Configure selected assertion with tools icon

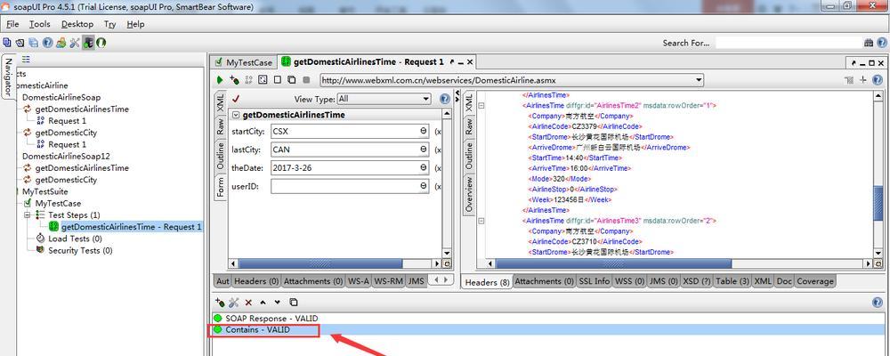click(234, 303)
